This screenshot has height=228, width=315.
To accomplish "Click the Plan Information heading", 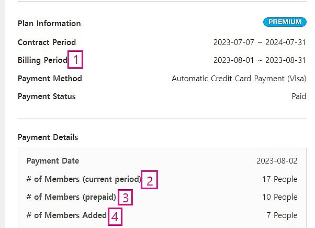I will (49, 24).
